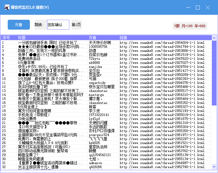The height and width of the screenshot is (173, 218).
Task: Click the scrollbar up arrow in list
Action: pyautogui.click(x=214, y=38)
